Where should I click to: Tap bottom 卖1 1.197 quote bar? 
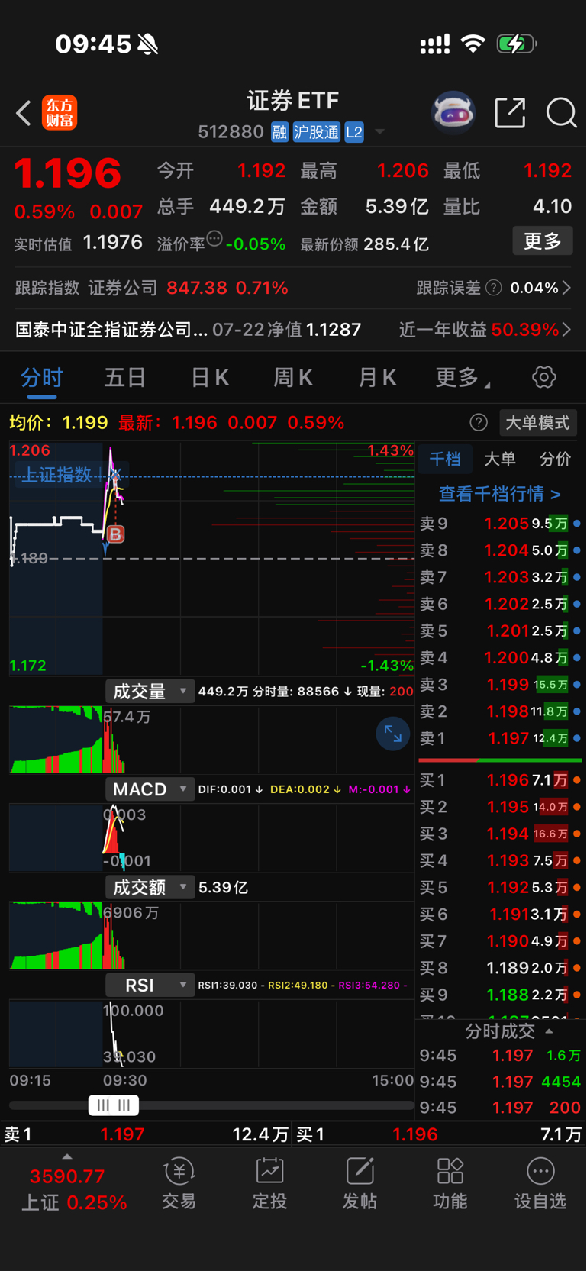point(147,1134)
